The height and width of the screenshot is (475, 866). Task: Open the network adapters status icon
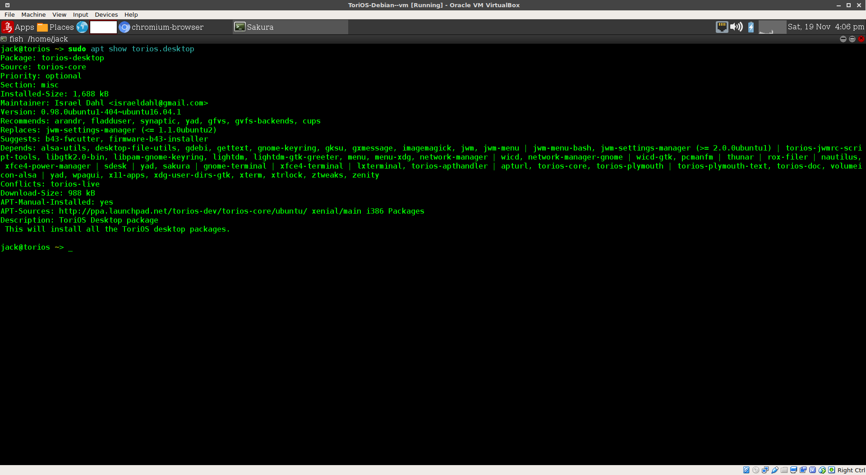point(765,470)
